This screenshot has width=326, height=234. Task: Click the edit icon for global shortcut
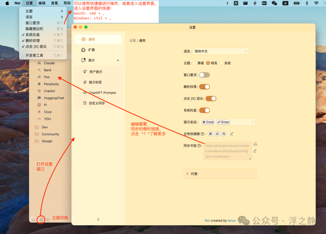(232, 134)
